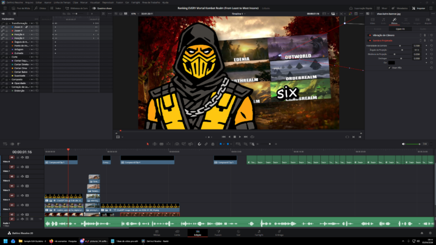The height and width of the screenshot is (245, 436).
Task: Click the Play Reverse button
Action: click(230, 137)
